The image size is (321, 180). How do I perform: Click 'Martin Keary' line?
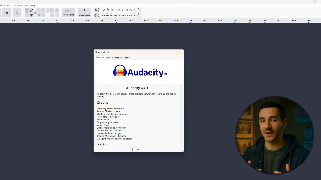tap(103, 120)
